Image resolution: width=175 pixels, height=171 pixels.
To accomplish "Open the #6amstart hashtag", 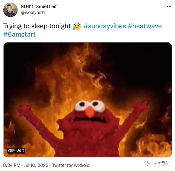I will click(19, 34).
